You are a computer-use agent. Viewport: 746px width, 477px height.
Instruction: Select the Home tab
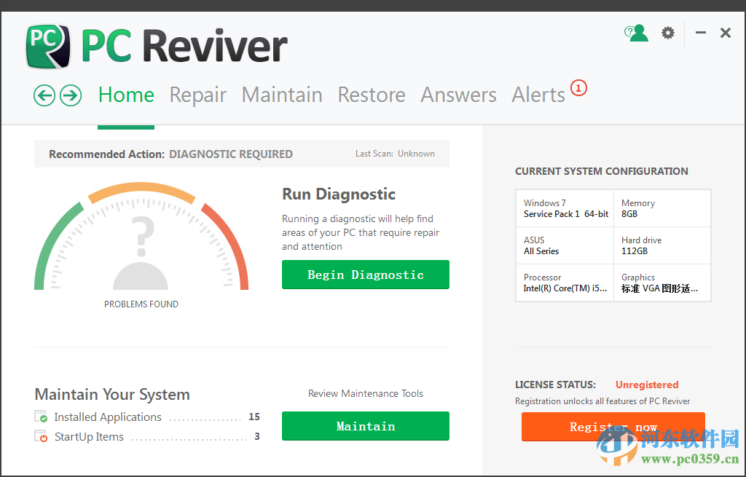[x=125, y=95]
